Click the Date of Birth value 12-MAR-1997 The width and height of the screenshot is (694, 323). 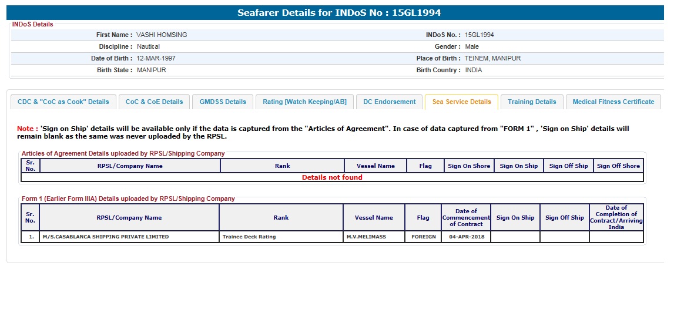[156, 58]
